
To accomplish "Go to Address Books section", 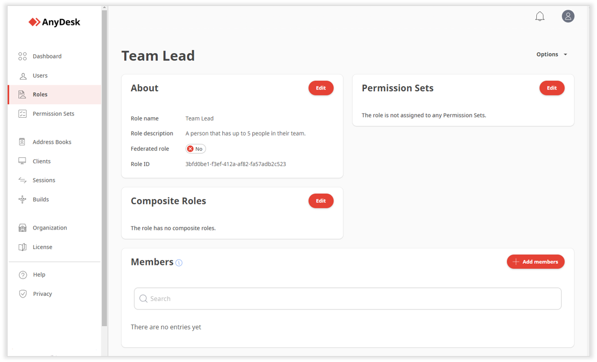I will pos(52,142).
